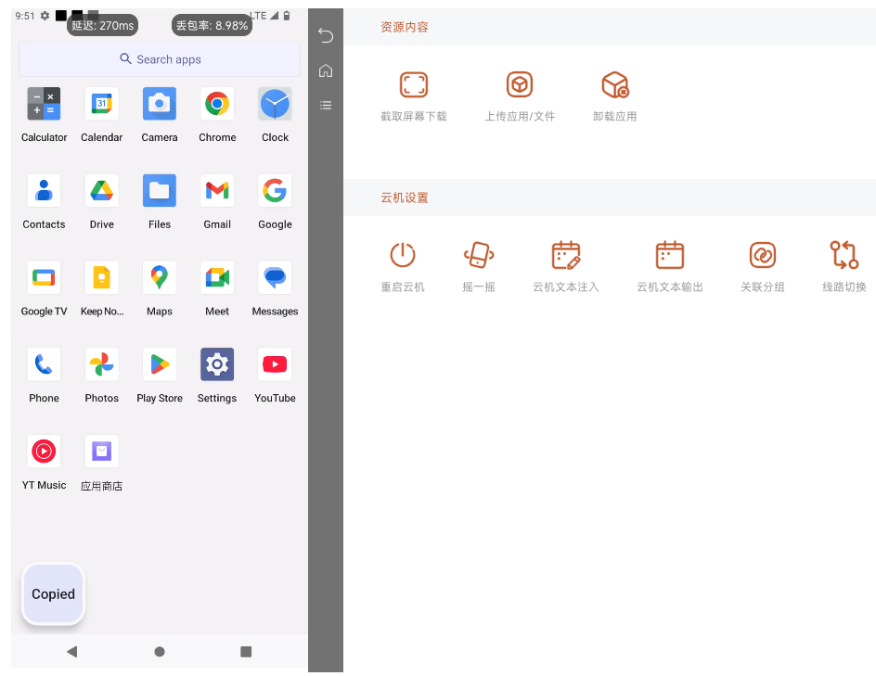Tap the Android back navigation button
This screenshot has height=676, width=876.
pos(72,652)
